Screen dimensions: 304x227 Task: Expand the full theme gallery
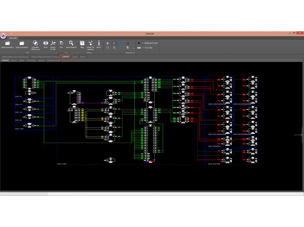pos(134,48)
